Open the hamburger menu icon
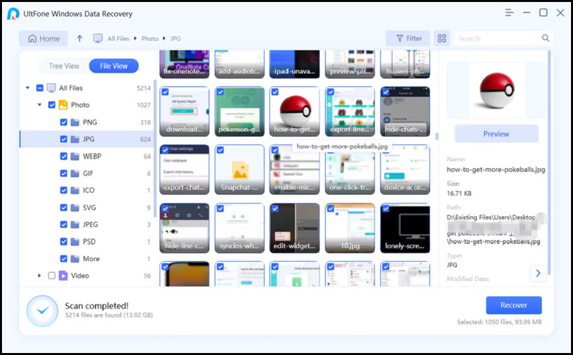Image resolution: width=573 pixels, height=355 pixels. (509, 13)
